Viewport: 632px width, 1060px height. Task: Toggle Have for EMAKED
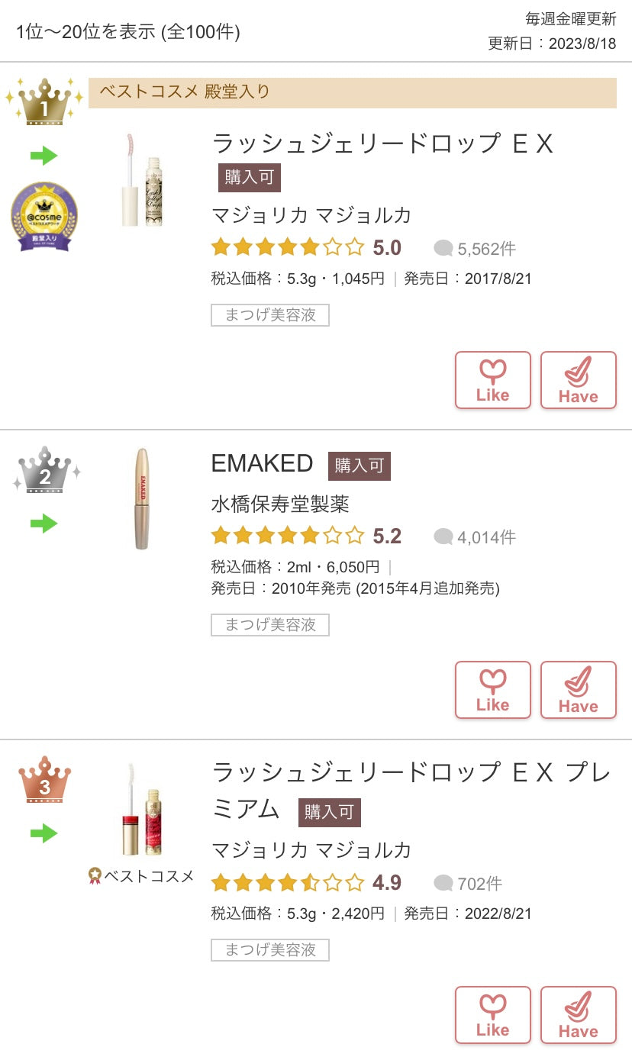578,690
